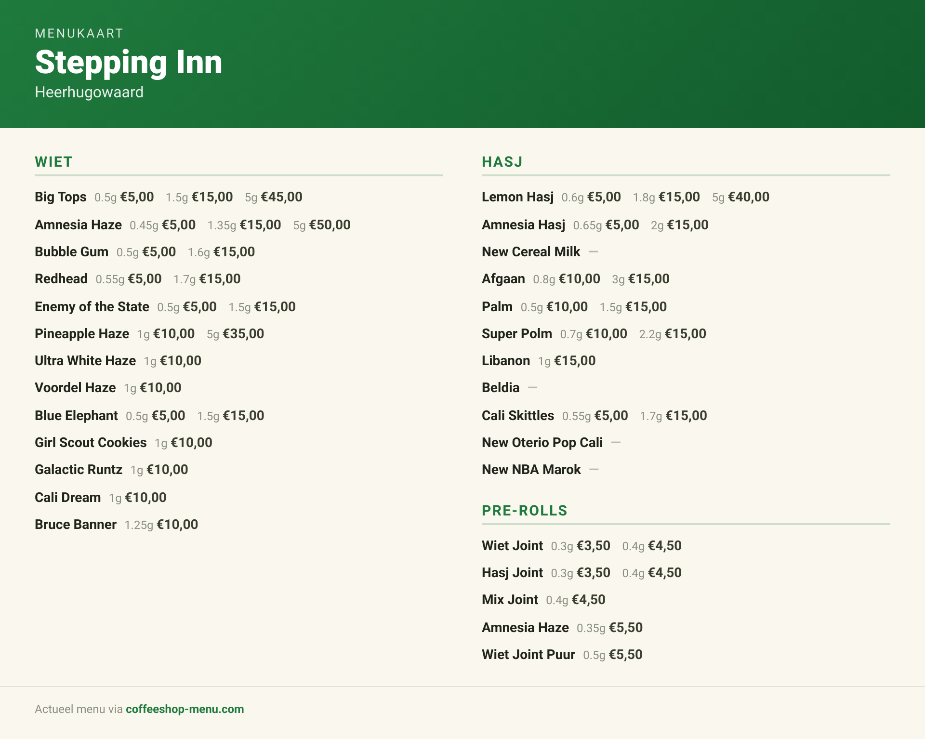Click Hasj Joint 0.3g €3,50 price
Screen dimensions: 925x739
[581, 573]
